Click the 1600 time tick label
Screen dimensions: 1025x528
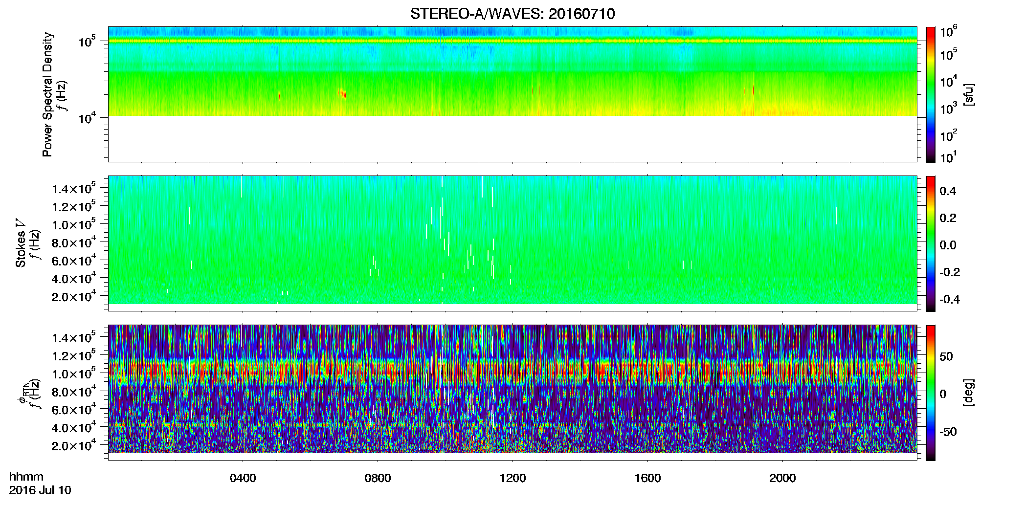click(647, 478)
